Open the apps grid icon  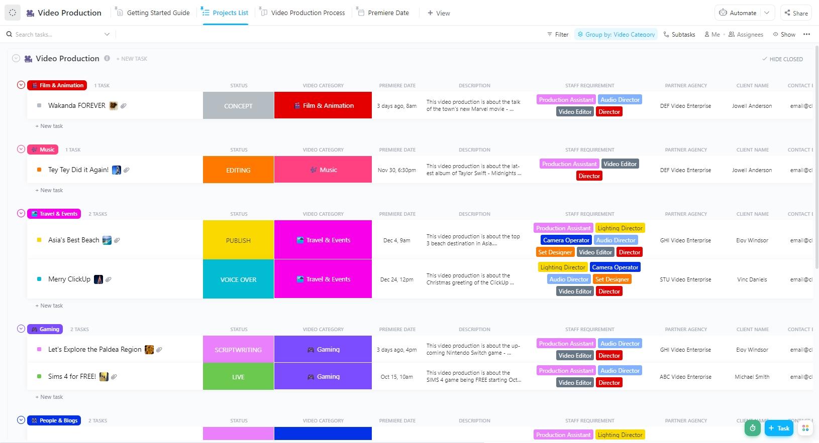click(x=805, y=428)
